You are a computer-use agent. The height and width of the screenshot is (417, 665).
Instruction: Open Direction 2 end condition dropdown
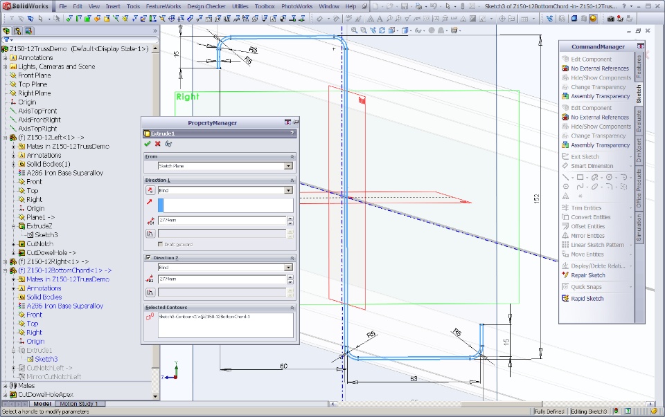coord(288,268)
